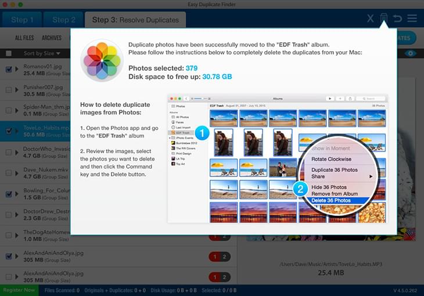Switch to the Step 1 tab

[x=22, y=20]
